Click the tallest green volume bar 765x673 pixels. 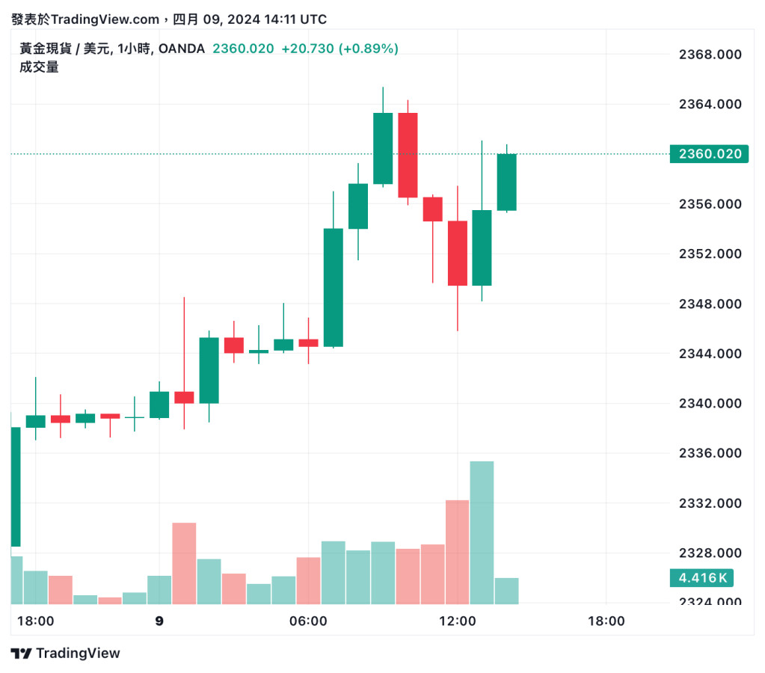point(482,532)
